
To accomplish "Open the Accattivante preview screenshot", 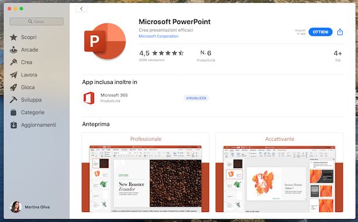I will pyautogui.click(x=279, y=172).
